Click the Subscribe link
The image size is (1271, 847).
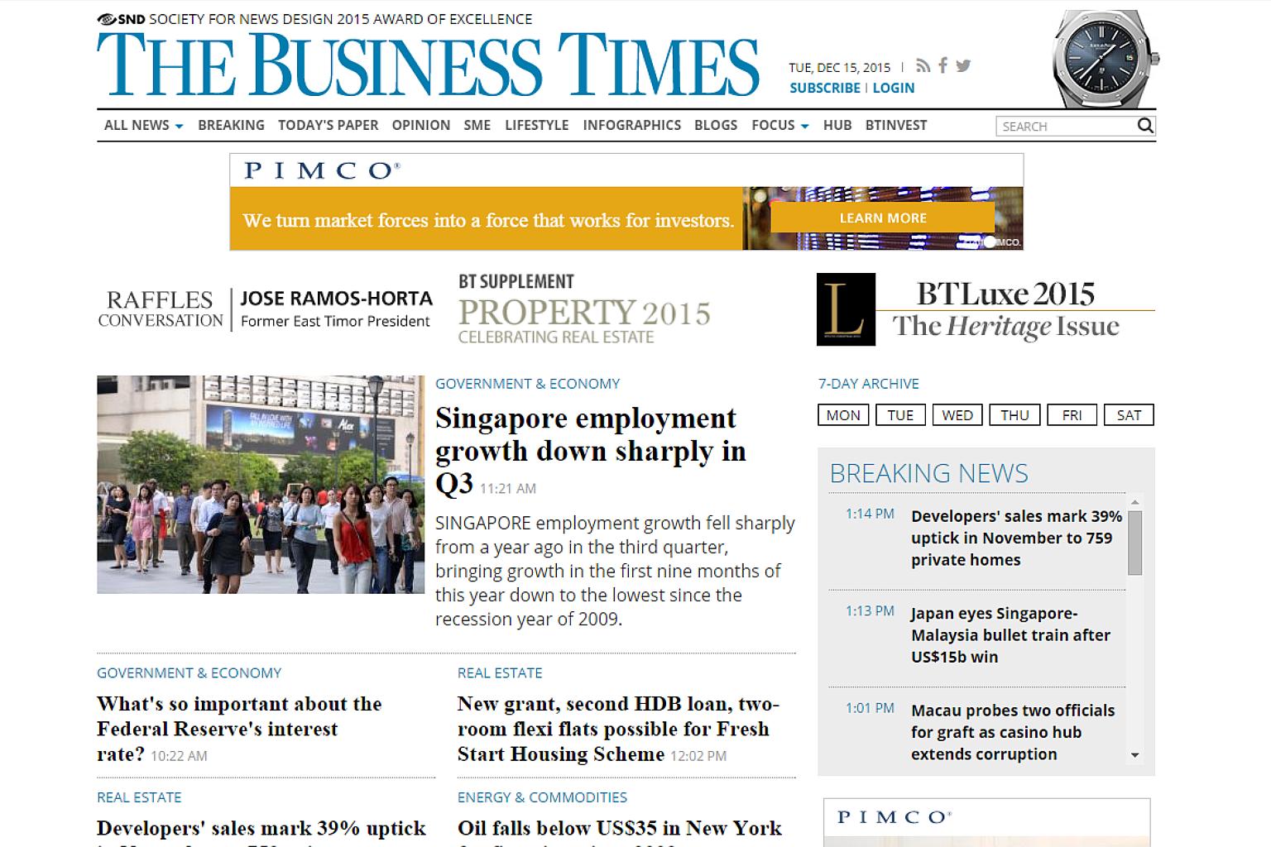(x=824, y=88)
